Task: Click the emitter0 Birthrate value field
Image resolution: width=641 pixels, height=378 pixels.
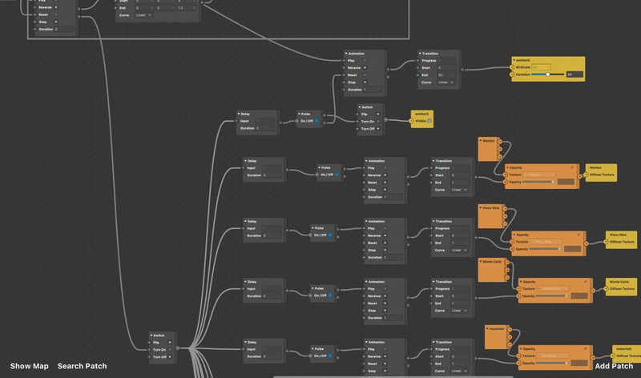Action: 542,67
